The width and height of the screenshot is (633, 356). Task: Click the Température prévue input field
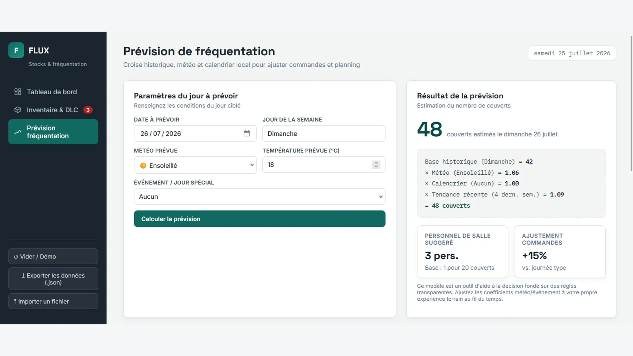pyautogui.click(x=324, y=164)
